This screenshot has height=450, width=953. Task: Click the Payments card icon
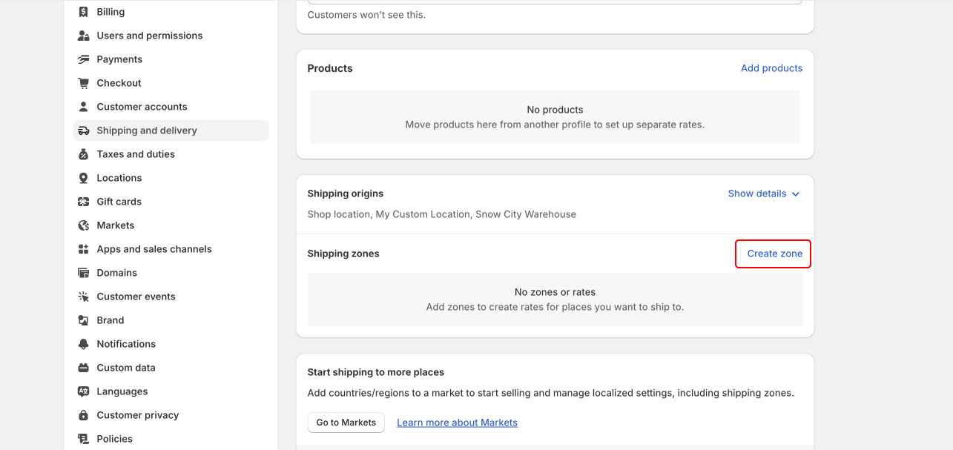coord(84,59)
